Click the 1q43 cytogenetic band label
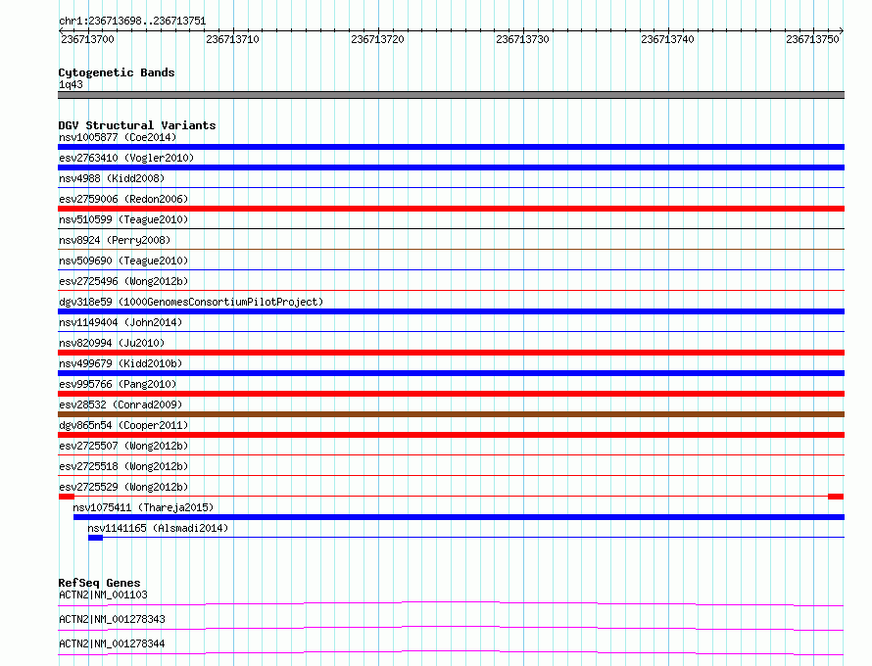This screenshot has width=872, height=666. point(71,84)
